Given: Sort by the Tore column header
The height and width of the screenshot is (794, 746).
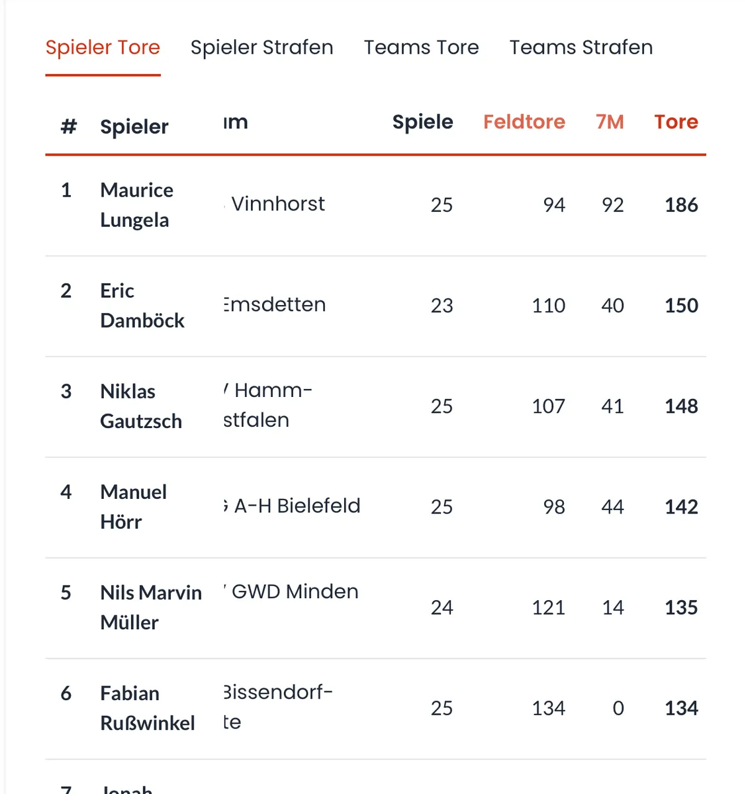Looking at the screenshot, I should coord(676,122).
